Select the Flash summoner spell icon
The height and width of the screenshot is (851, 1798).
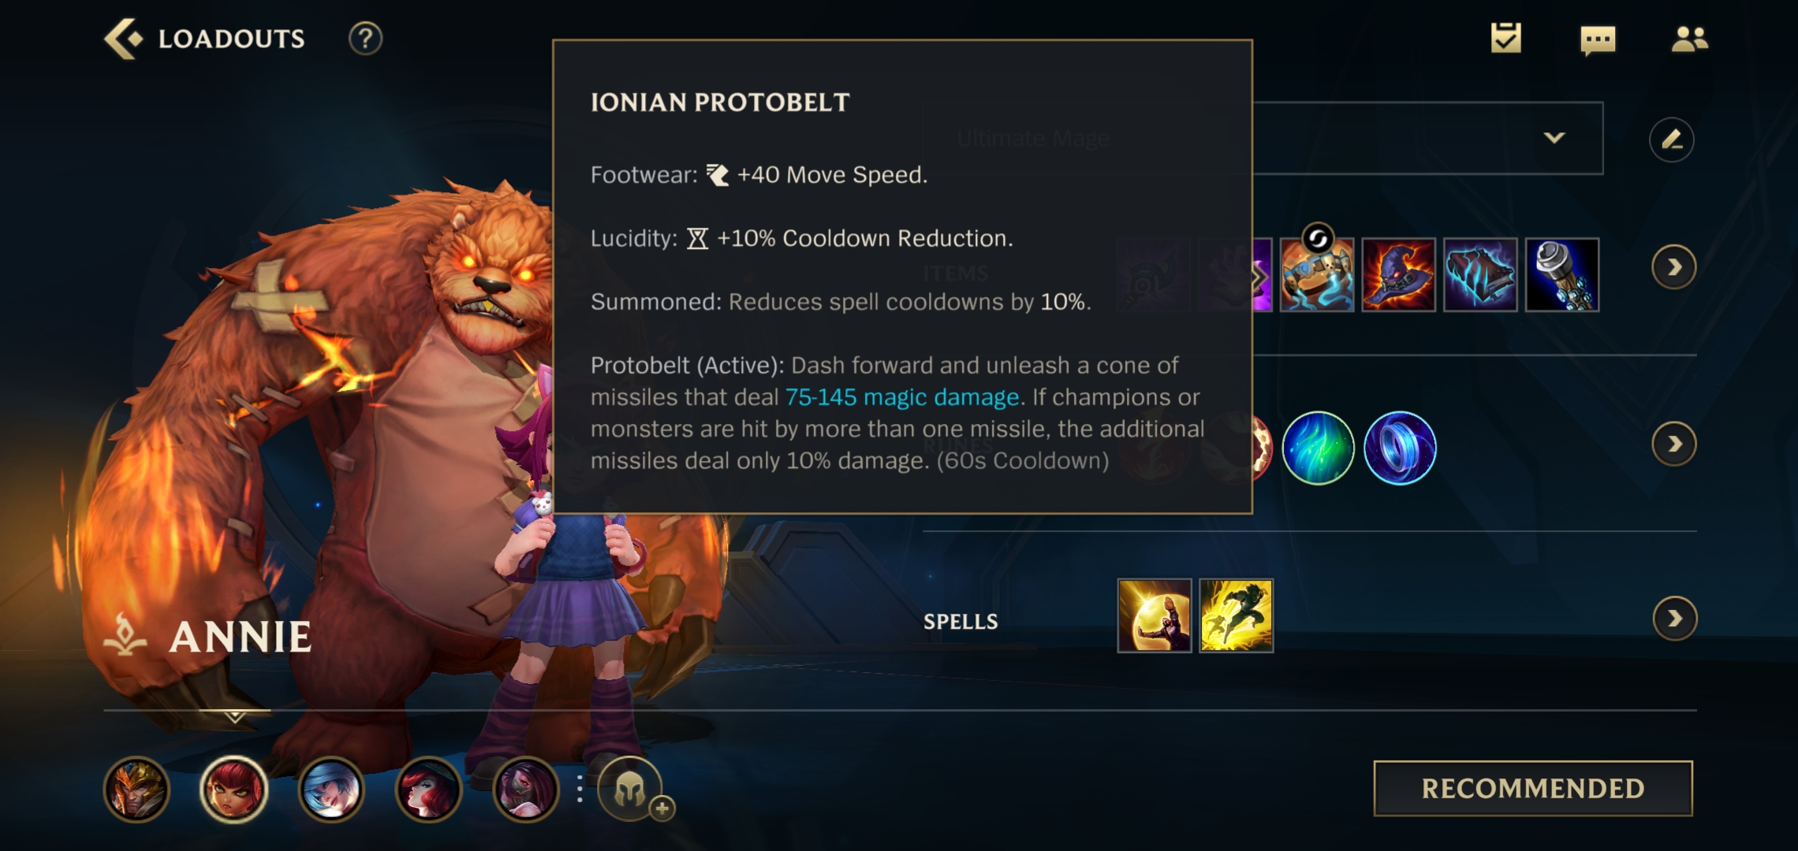tap(1236, 615)
